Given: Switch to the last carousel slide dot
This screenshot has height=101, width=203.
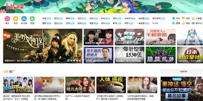Looking at the screenshot, I should [80, 60].
